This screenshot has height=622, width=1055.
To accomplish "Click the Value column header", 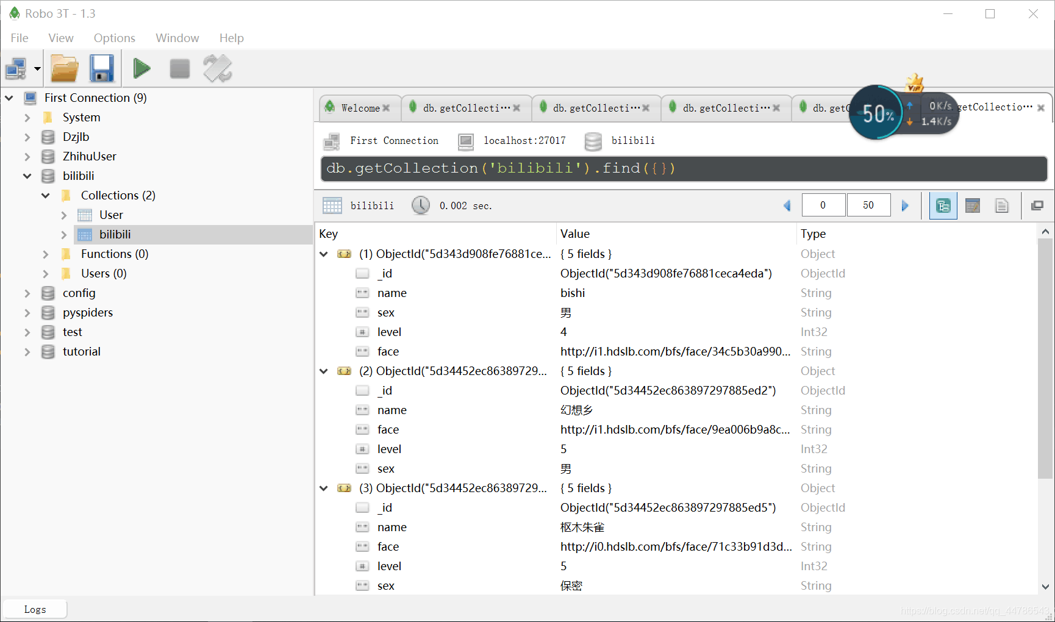I will 677,234.
